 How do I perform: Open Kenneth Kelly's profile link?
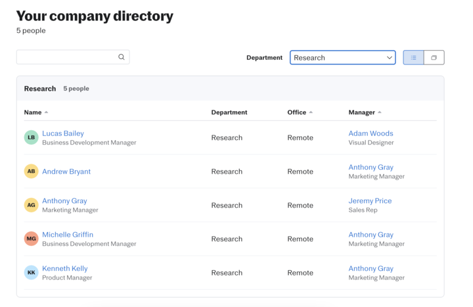click(x=65, y=268)
